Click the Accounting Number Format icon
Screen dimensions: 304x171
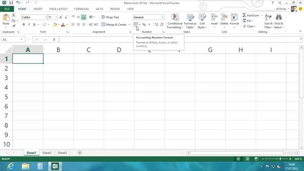(136, 25)
